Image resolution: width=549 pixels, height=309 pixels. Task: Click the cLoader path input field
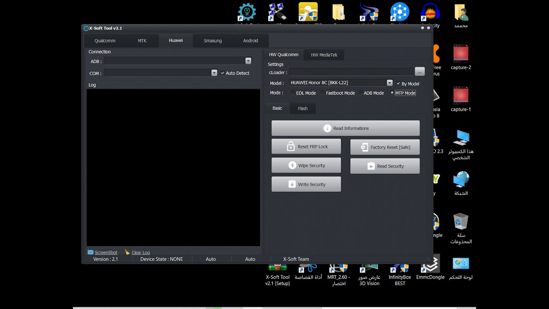[351, 72]
